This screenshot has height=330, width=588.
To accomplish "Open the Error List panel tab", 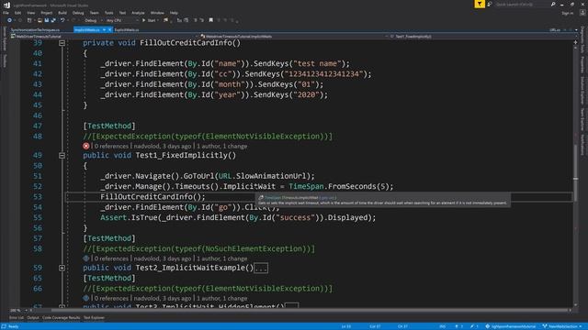I will (17, 318).
